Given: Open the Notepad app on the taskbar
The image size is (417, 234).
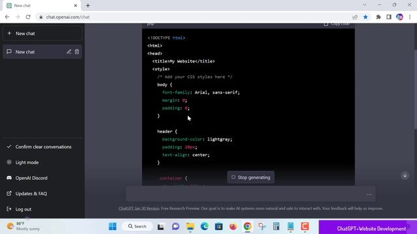Looking at the screenshot, I should point(291,226).
